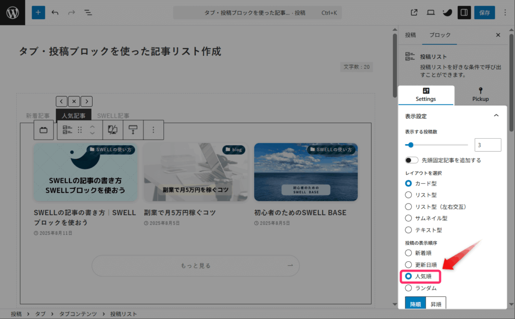The image size is (515, 319).
Task: Move the tab right with arrow
Action: [x=87, y=101]
